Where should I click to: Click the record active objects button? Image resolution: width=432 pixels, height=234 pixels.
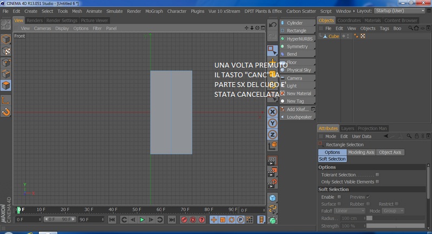click(184, 219)
